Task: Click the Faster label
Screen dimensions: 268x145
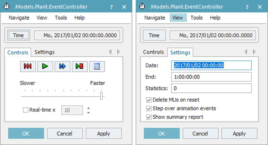Action: coord(98,83)
